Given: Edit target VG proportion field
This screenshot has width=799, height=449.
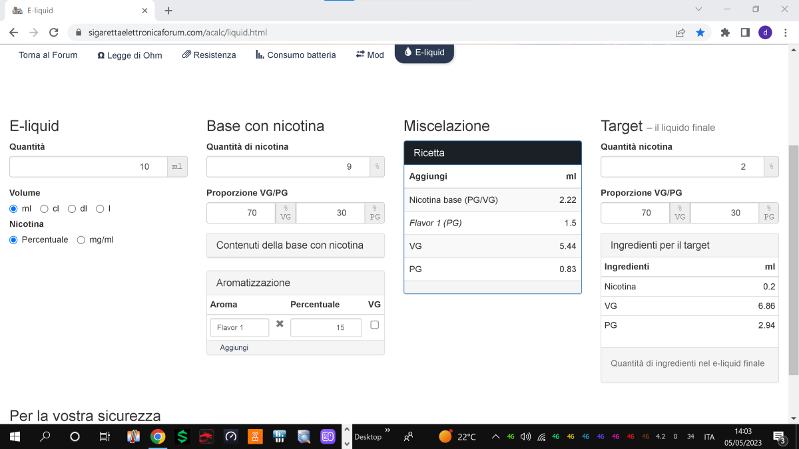Looking at the screenshot, I should pyautogui.click(x=635, y=213).
